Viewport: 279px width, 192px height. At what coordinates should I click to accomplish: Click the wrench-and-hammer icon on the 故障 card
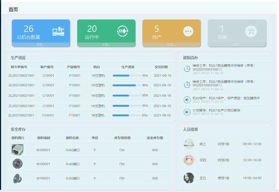point(251,32)
